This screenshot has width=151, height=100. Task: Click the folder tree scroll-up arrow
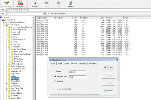tap(33, 18)
